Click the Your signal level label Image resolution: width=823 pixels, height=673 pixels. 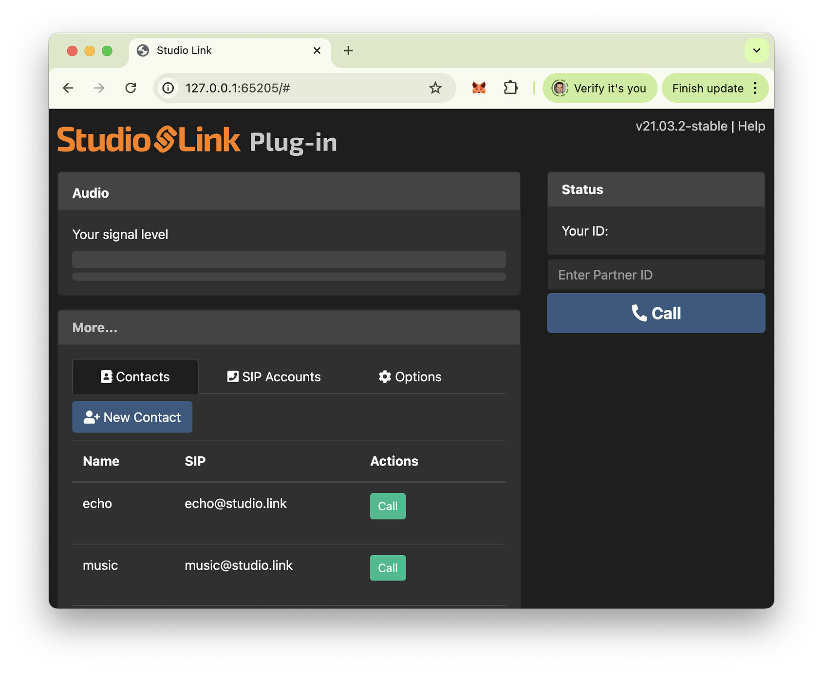point(120,235)
